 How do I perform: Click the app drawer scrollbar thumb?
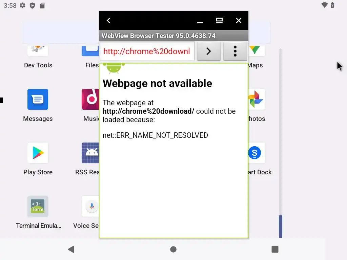280,226
